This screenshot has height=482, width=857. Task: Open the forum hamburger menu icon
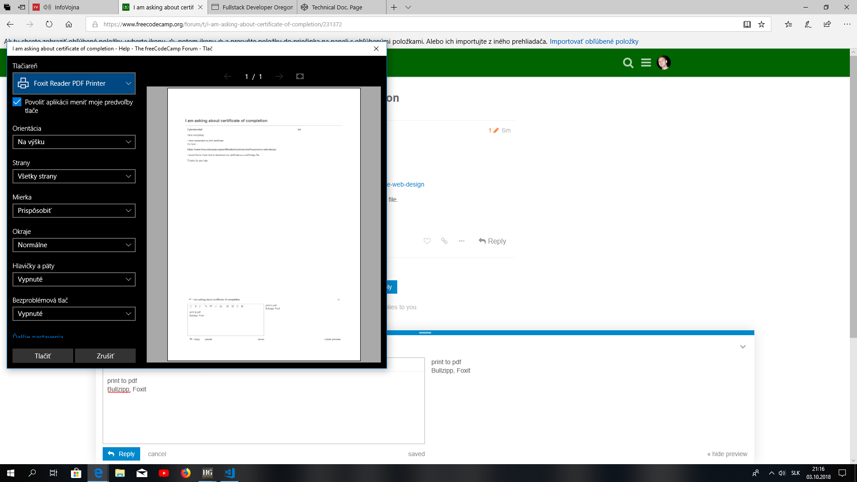646,62
